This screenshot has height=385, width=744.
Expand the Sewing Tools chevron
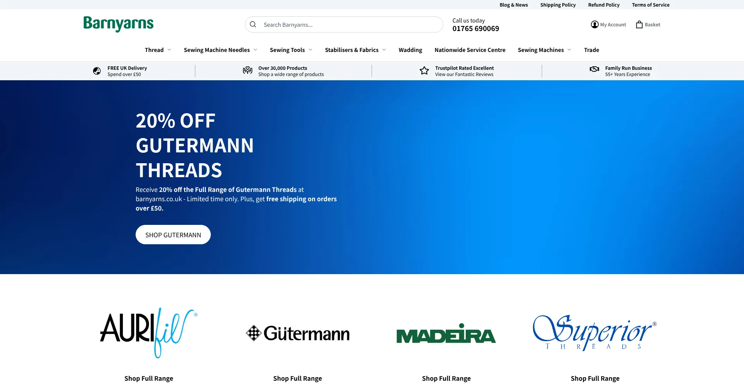point(310,50)
